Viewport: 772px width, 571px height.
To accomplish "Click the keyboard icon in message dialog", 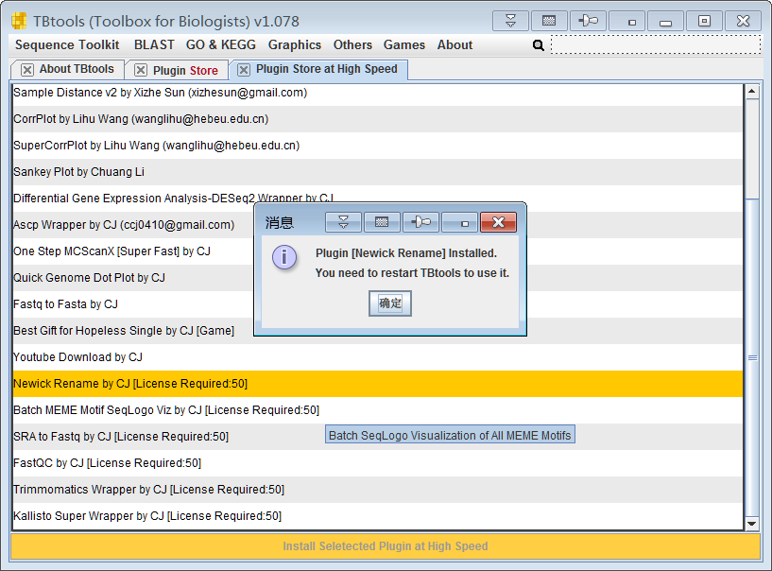I will [x=382, y=223].
